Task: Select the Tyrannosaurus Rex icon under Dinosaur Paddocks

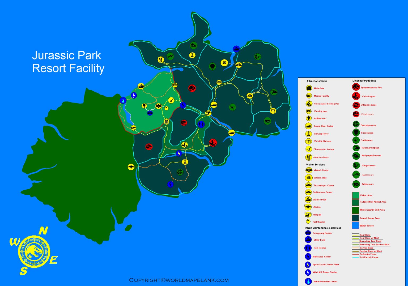Action: click(x=356, y=87)
